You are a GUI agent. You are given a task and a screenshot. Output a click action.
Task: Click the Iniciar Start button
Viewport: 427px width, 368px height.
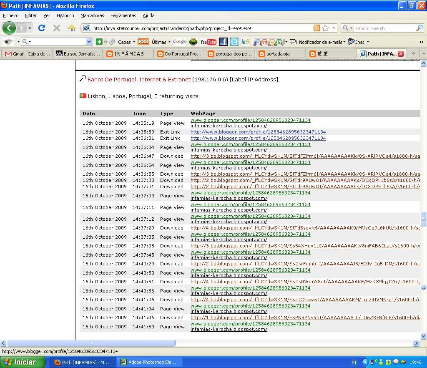(x=23, y=362)
